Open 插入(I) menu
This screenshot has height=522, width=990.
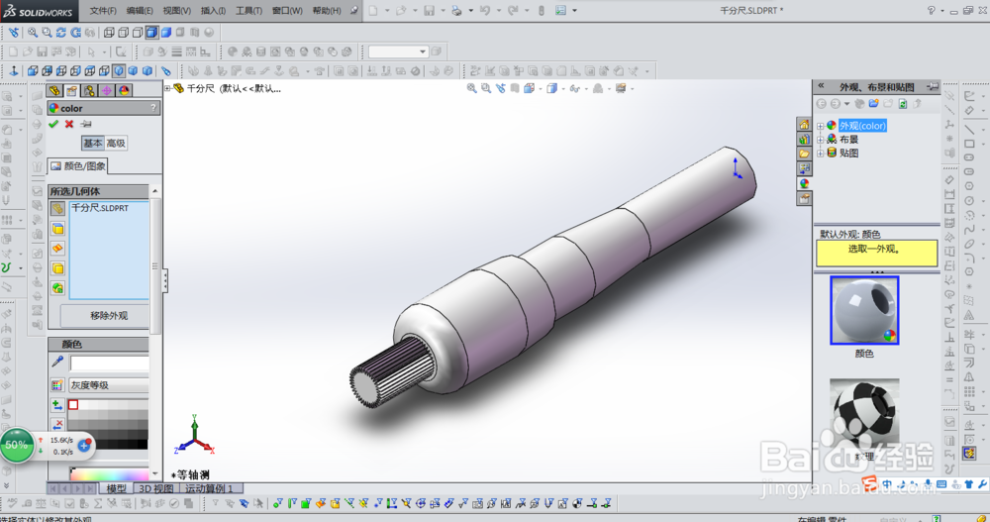[213, 11]
